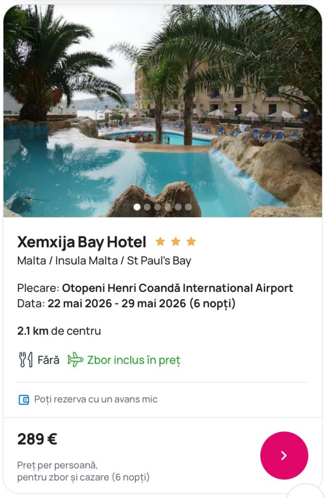The width and height of the screenshot is (325, 498).
Task: Select the second carousel dot
Action: [147, 207]
